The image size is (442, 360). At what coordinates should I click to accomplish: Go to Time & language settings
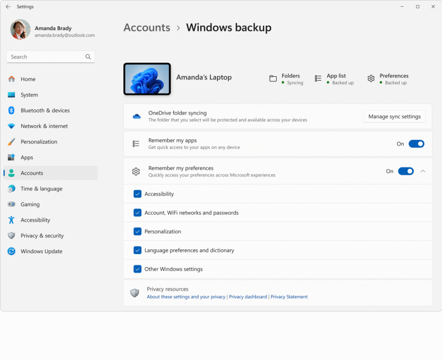point(41,189)
